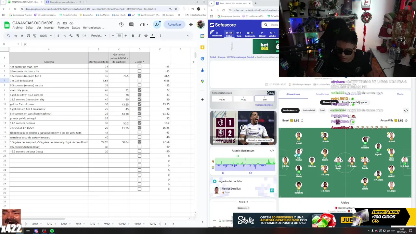Open Tasks side panel icon
Viewport: 416px width, 234px height.
click(202, 59)
